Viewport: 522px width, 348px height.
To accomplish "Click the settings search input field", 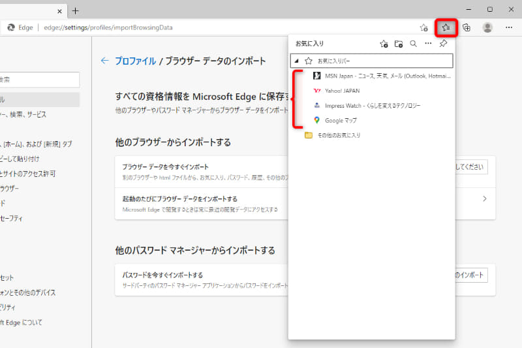I will (x=39, y=80).
